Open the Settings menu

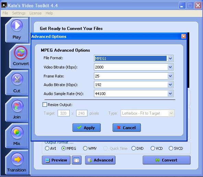click(19, 13)
